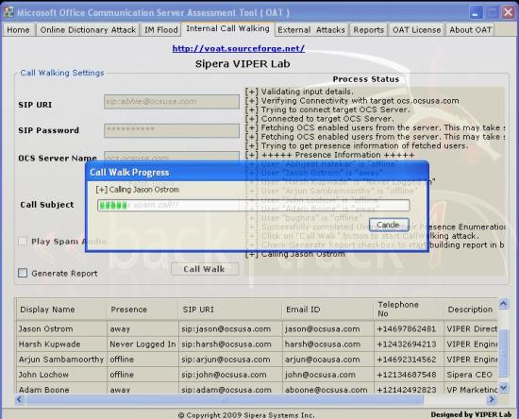This screenshot has width=519, height=419.
Task: Open the IM Flood tab
Action: pyautogui.click(x=161, y=30)
